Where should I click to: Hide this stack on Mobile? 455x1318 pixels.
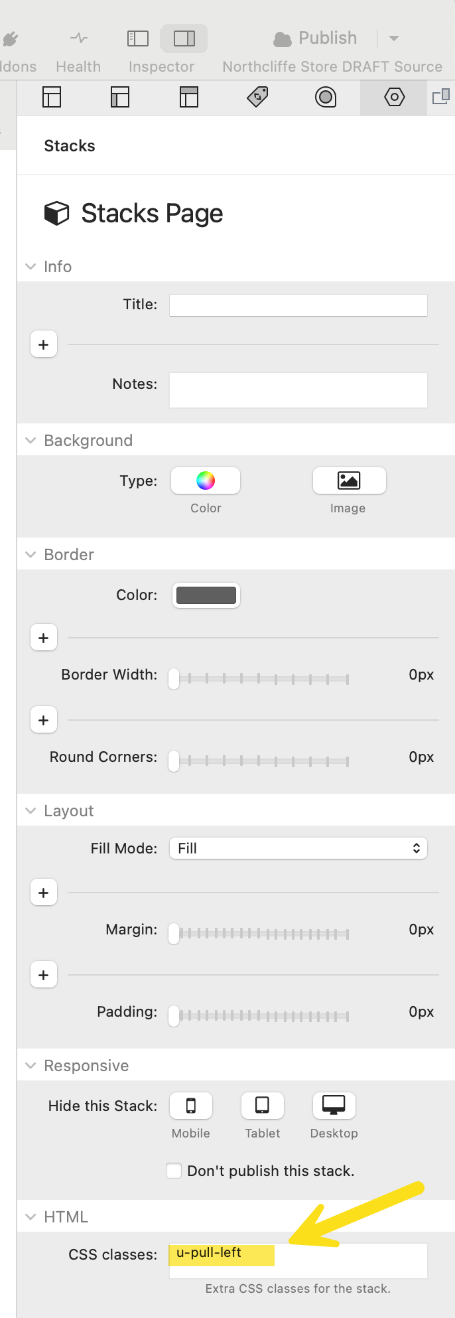191,1106
